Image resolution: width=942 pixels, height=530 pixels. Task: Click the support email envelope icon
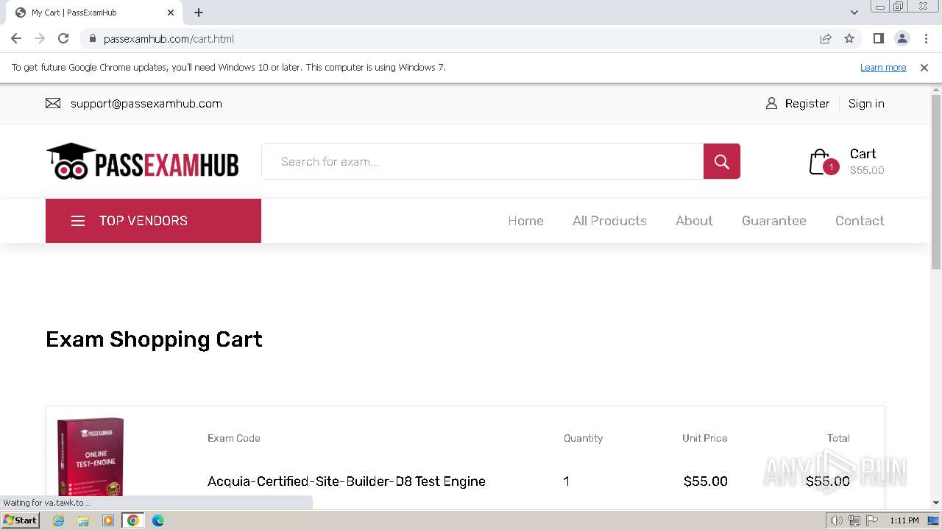[53, 104]
